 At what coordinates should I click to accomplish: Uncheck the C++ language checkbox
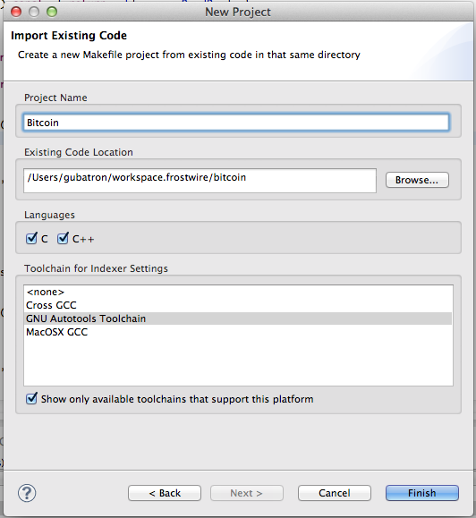(x=63, y=238)
